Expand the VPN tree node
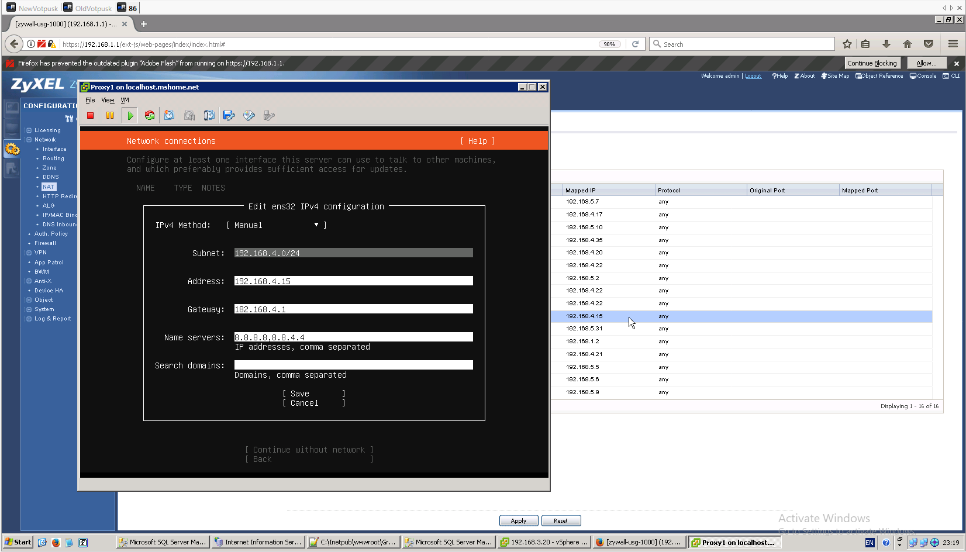 click(x=29, y=253)
